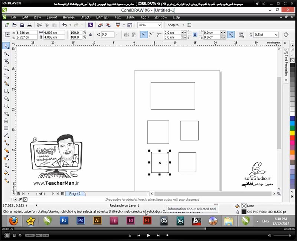Image resolution: width=297 pixels, height=241 pixels.
Task: Select the Shape edit tool
Action: point(6,54)
